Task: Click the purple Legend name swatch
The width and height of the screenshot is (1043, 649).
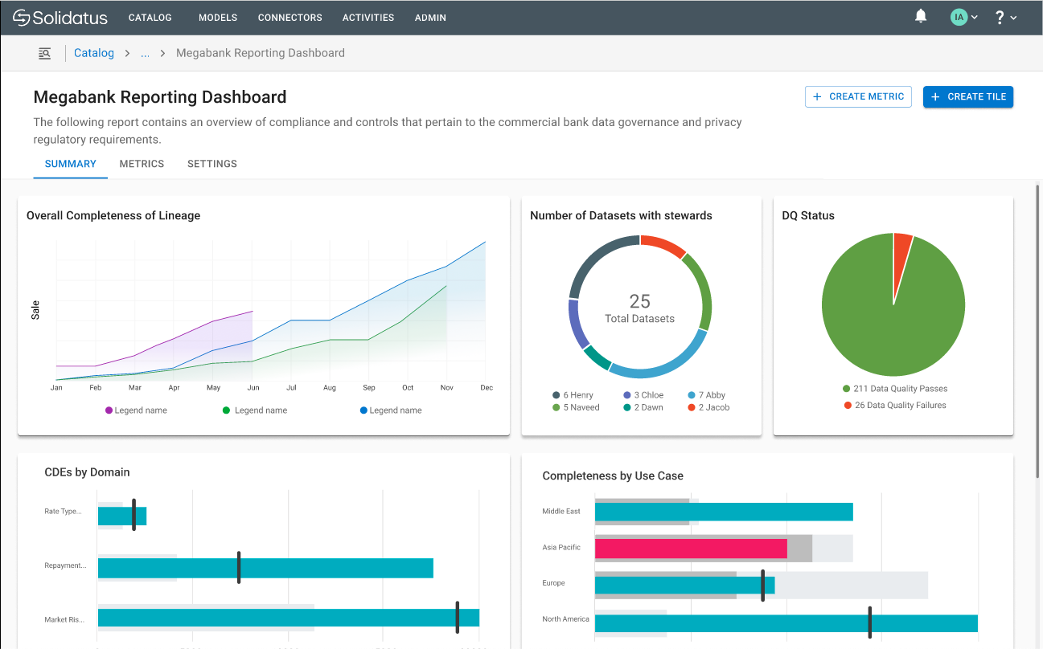Action: pyautogui.click(x=109, y=410)
